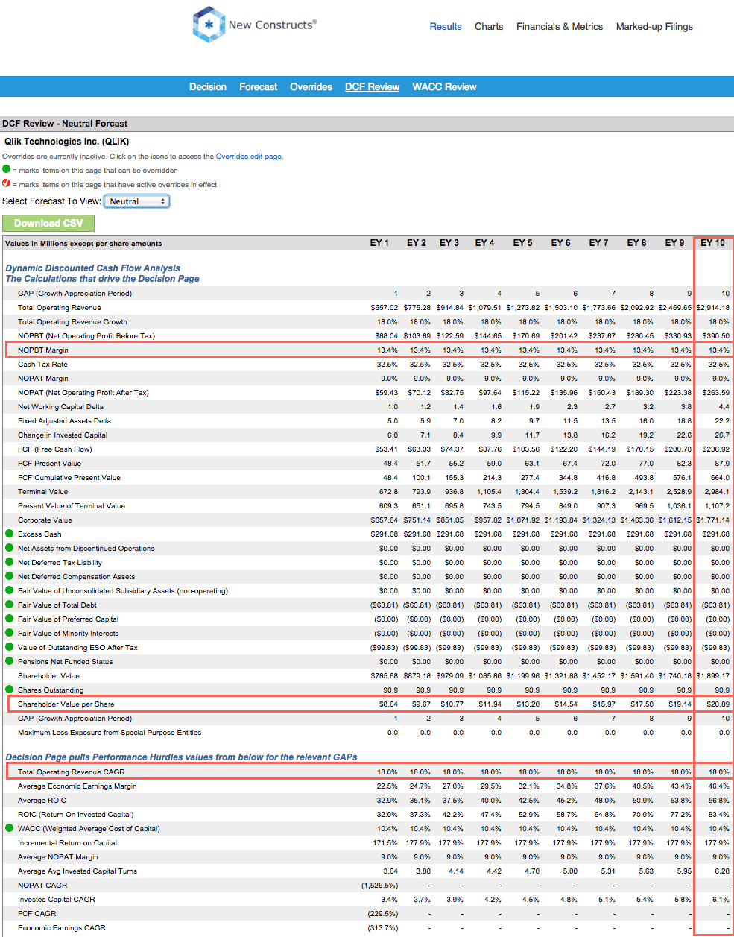The width and height of the screenshot is (734, 937).
Task: Click the EY 1 column header
Action: 379,243
